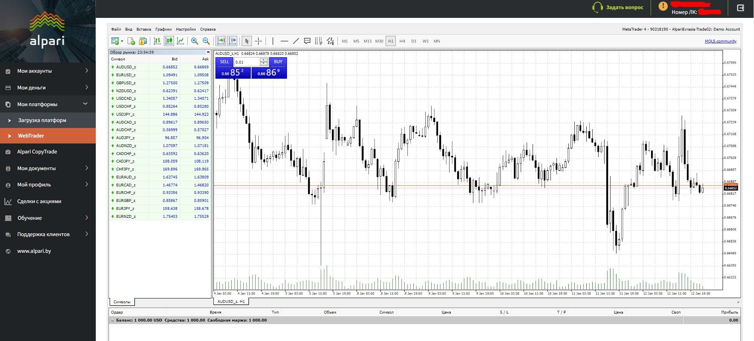Switch timeframe to MN
This screenshot has width=754, height=341.
coord(437,41)
